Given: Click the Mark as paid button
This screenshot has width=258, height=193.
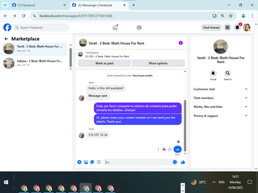Looking at the screenshot, I should click(104, 63).
